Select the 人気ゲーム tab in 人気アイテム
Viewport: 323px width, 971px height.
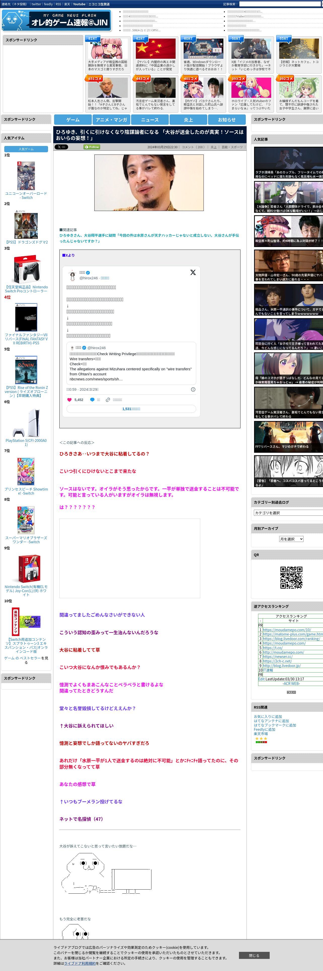click(x=26, y=149)
